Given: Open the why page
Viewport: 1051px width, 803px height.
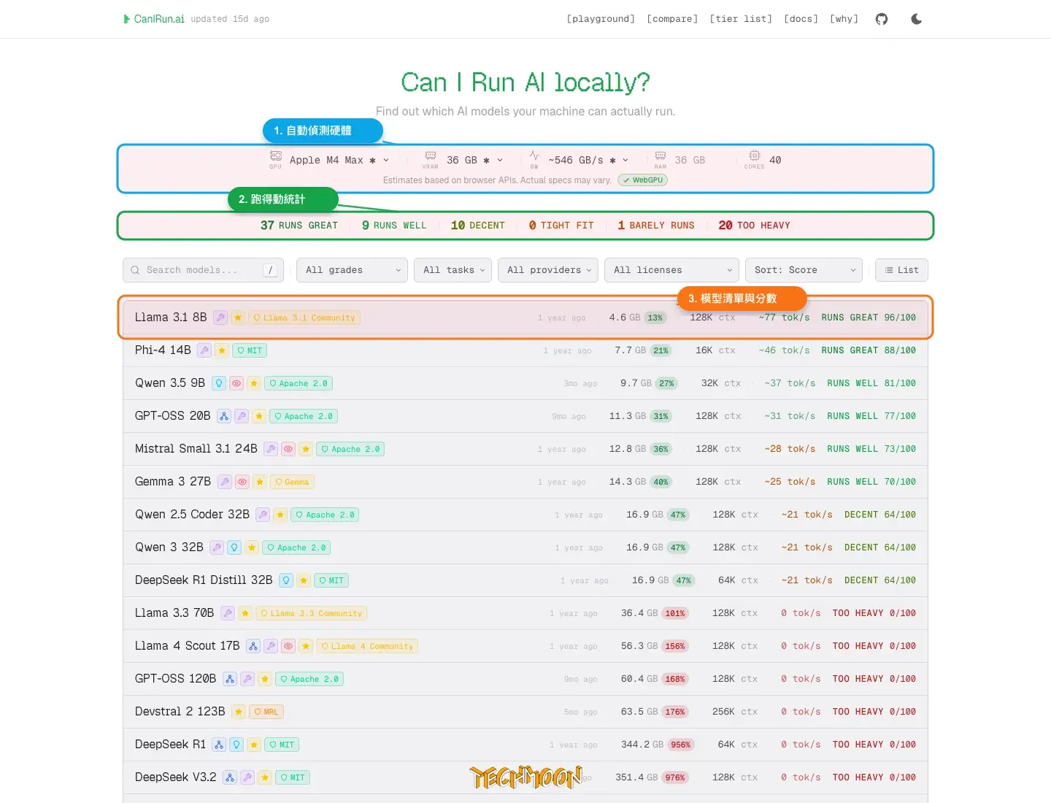Looking at the screenshot, I should pos(844,19).
